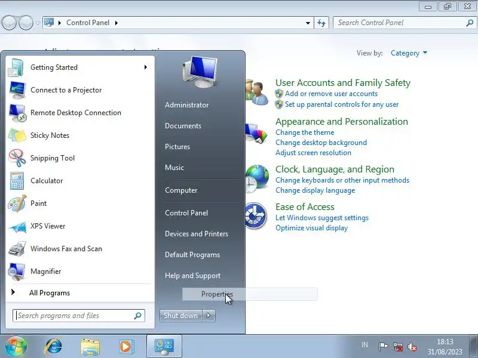Click the Windows Start orb
Viewport: 478px width, 358px height.
[16, 346]
